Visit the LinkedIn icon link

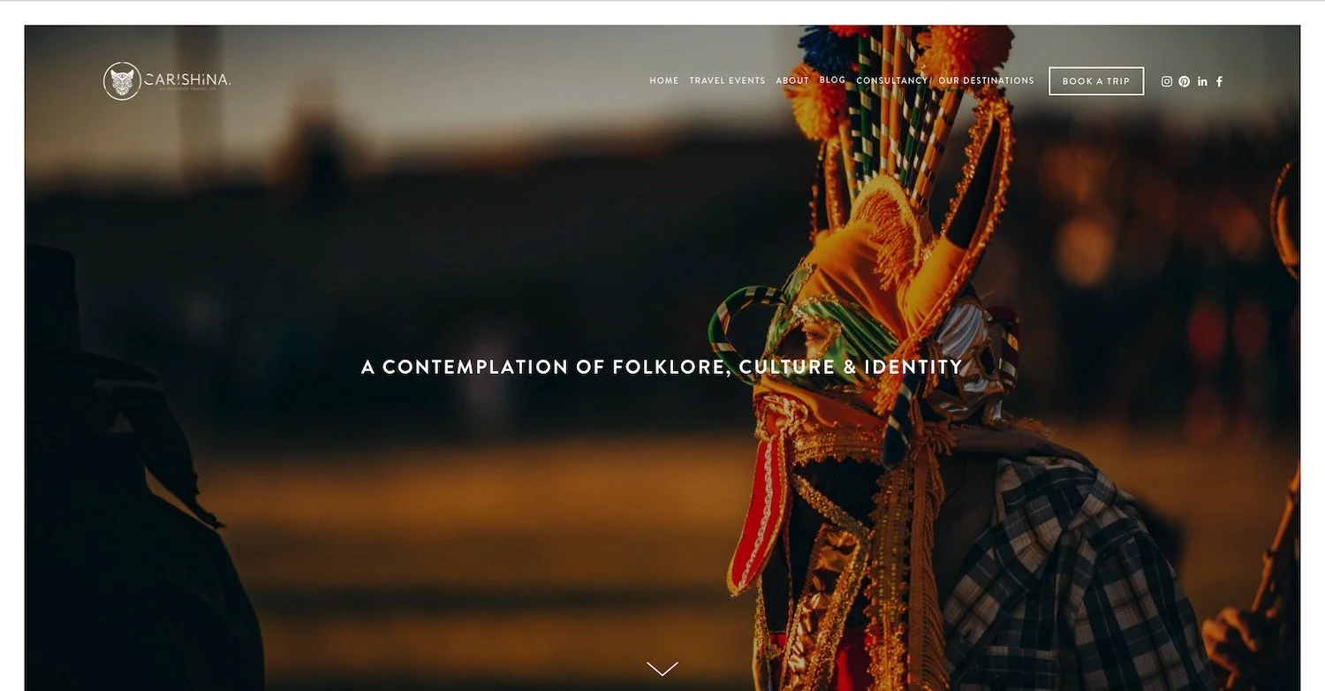pos(1202,81)
